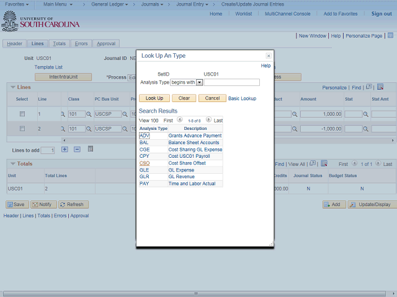The width and height of the screenshot is (397, 297).
Task: Collapse the Totals section
Action: coord(12,163)
